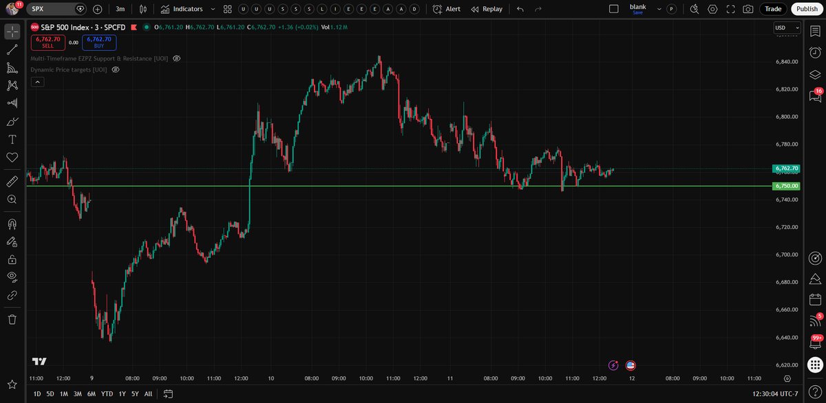The width and height of the screenshot is (826, 403).
Task: Click the trash can Remove objects icon
Action: pos(12,319)
